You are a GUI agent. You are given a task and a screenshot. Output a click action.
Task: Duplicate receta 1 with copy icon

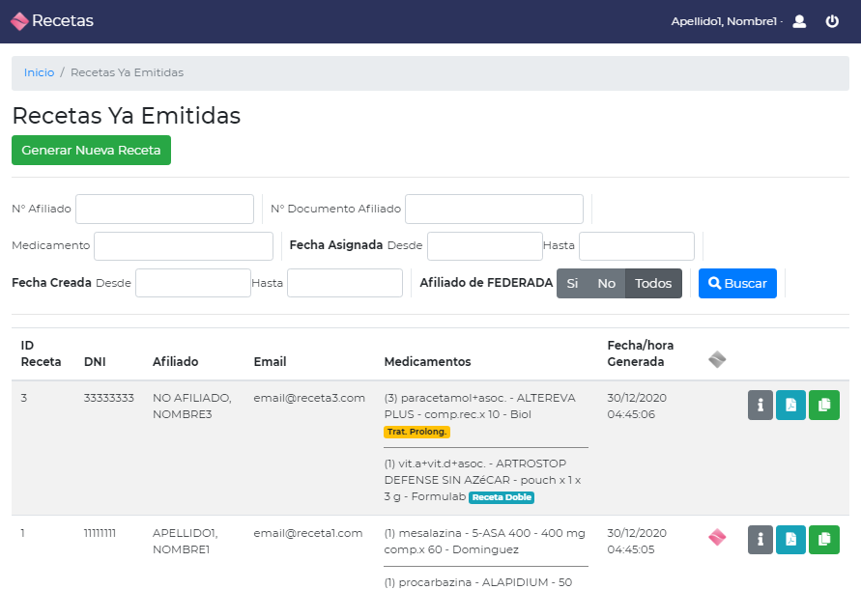coord(824,540)
